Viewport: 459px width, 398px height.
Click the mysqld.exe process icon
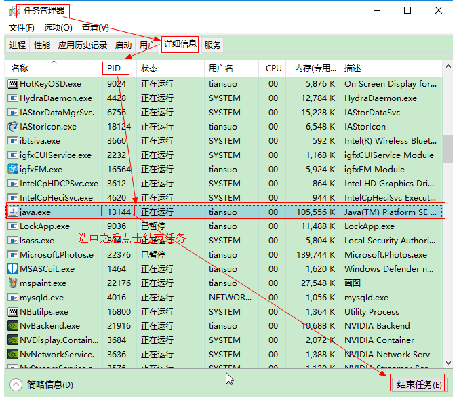(13, 298)
